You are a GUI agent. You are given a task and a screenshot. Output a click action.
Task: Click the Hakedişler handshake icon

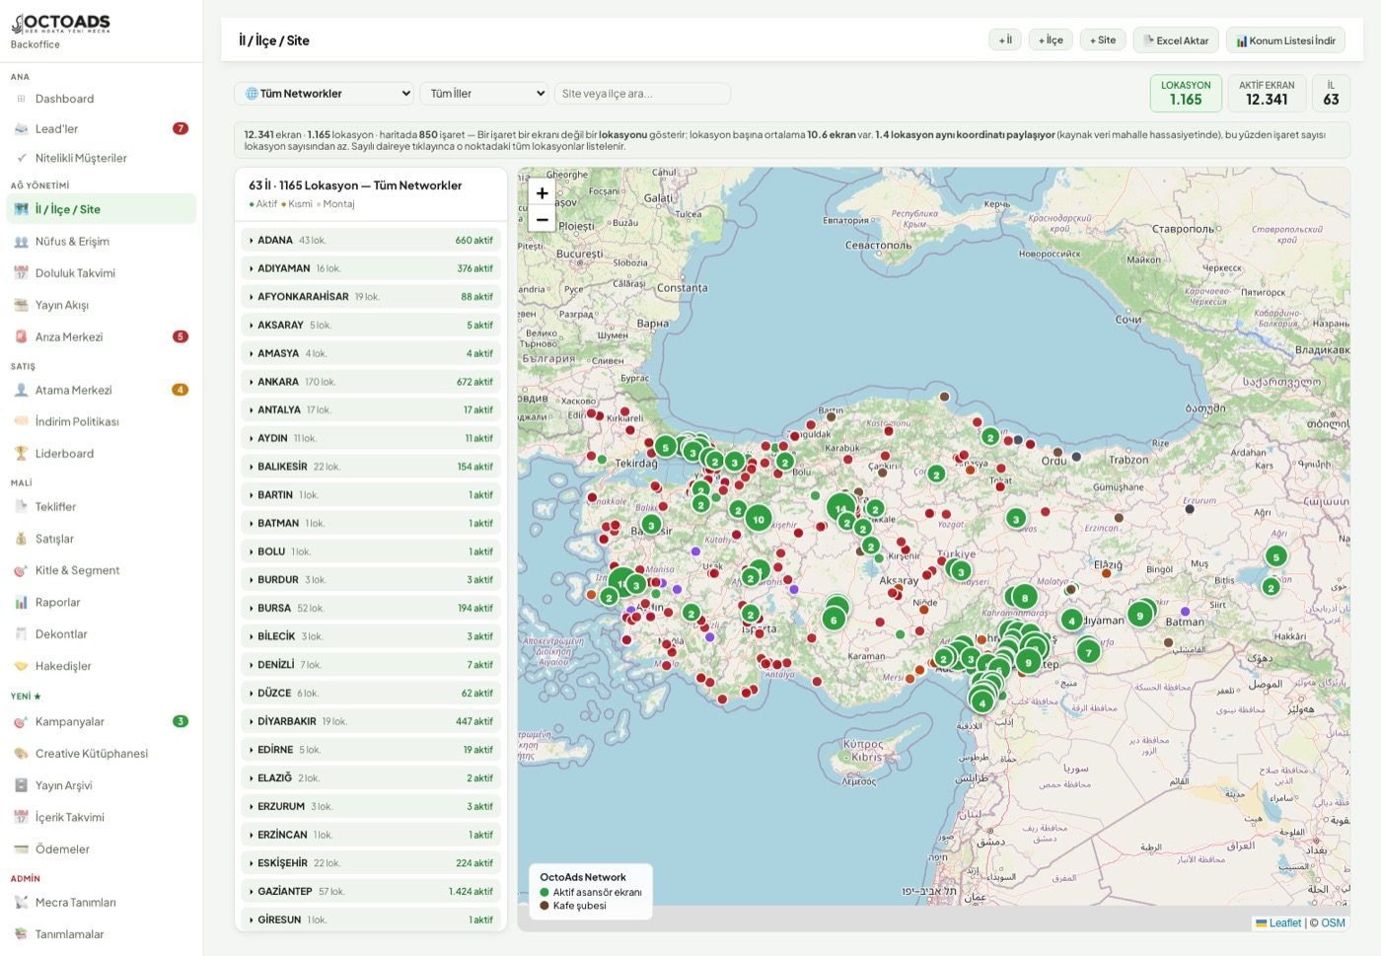(x=21, y=666)
